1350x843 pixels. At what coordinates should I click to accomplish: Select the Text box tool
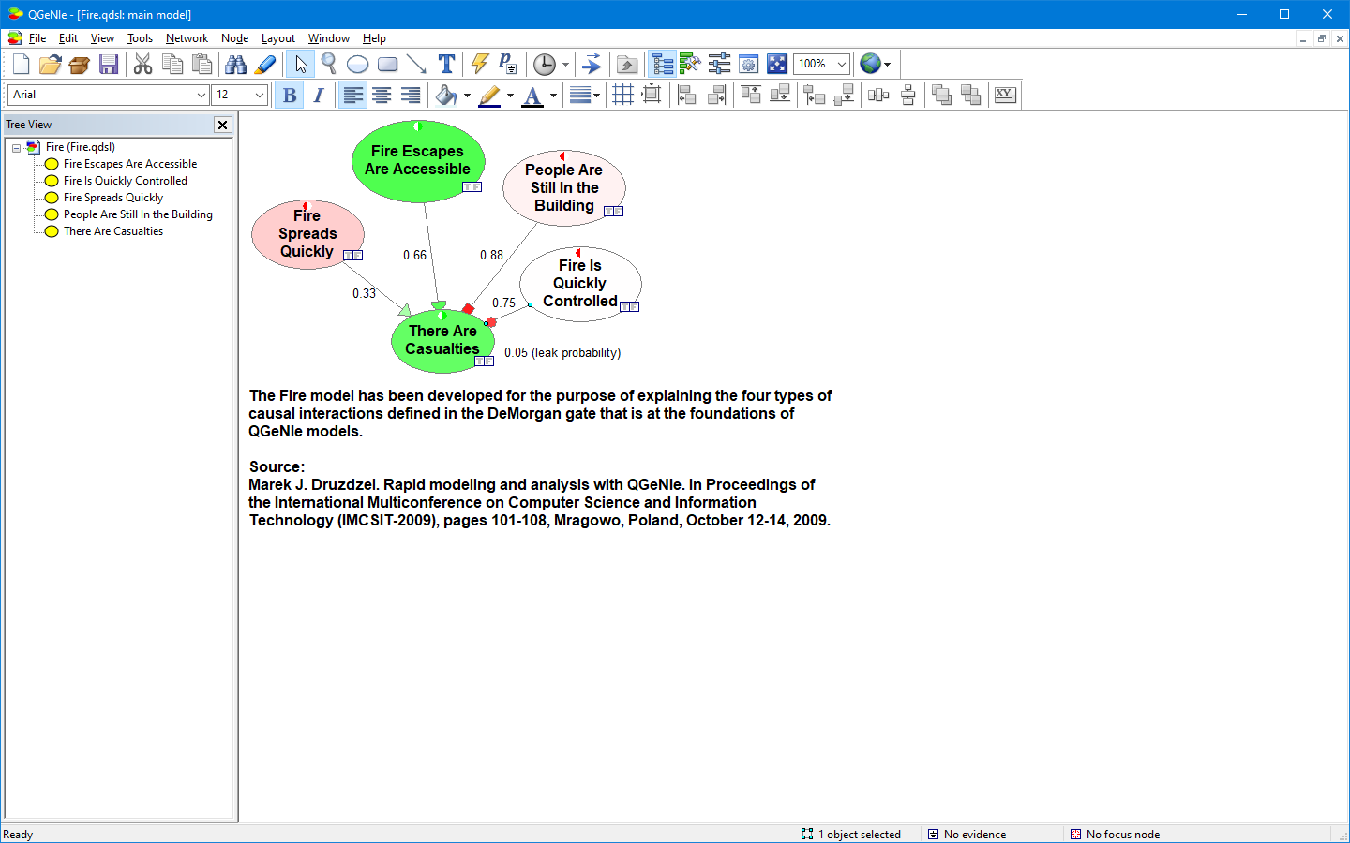coord(446,64)
